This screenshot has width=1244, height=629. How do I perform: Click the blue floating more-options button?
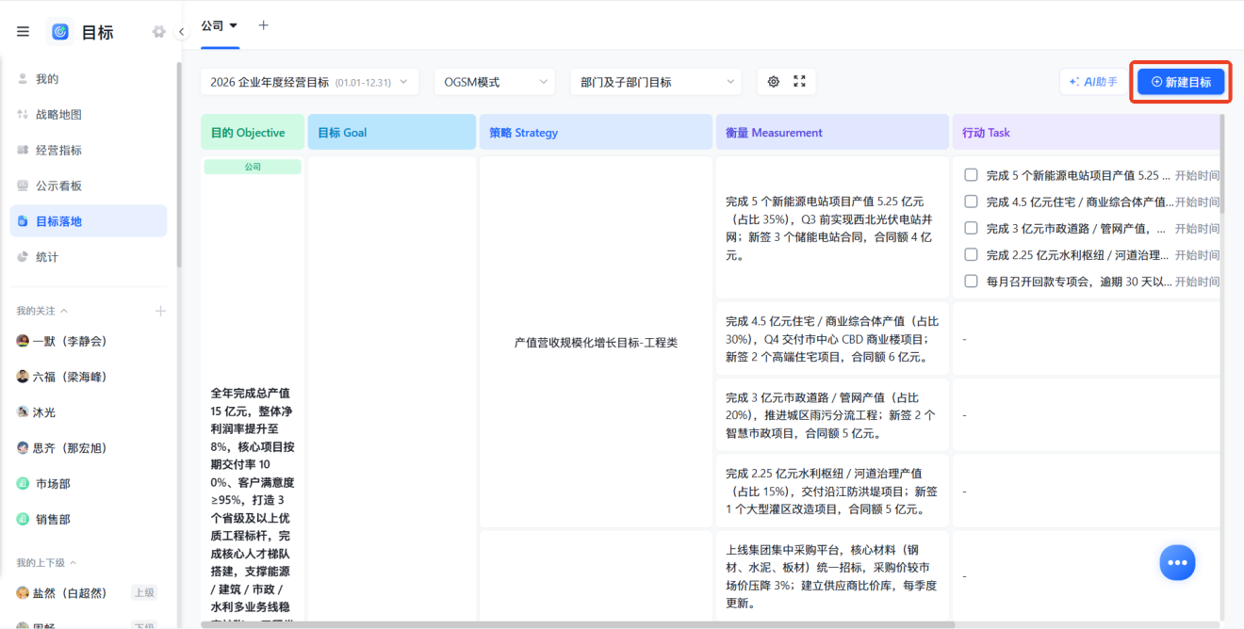[1177, 563]
